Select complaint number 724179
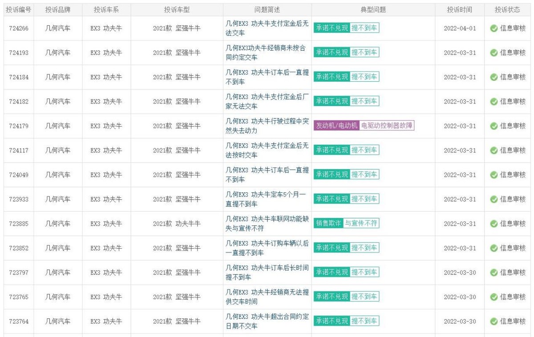 coord(19,126)
